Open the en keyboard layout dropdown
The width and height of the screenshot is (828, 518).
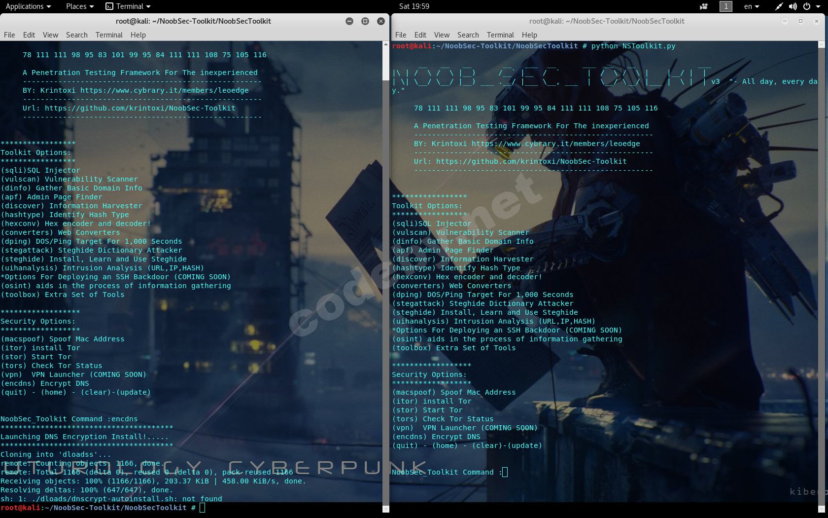752,6
